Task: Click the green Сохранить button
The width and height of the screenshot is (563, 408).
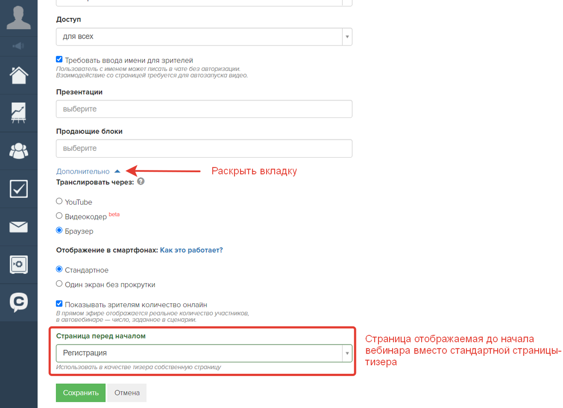Action: 81,393
